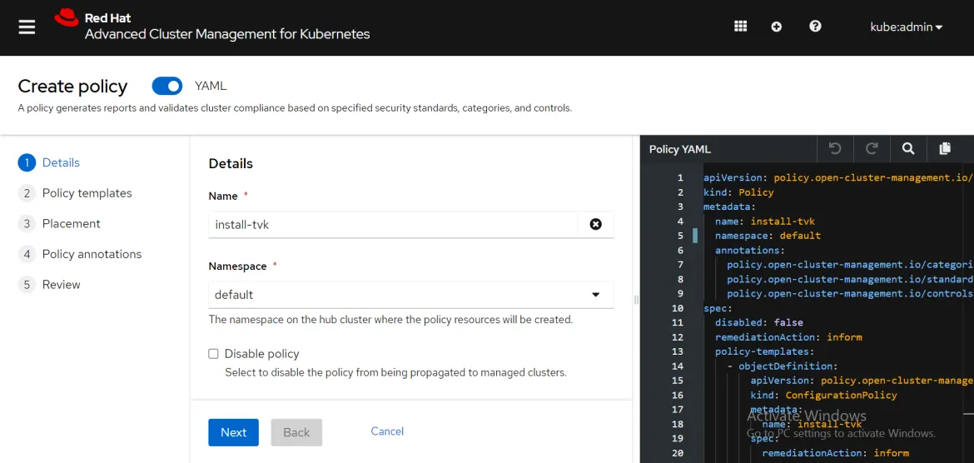Image resolution: width=974 pixels, height=463 pixels.
Task: Click the panel resize divider handle
Action: pos(636,300)
